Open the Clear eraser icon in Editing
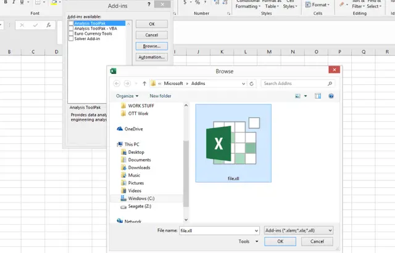The width and height of the screenshot is (395, 253). [x=341, y=4]
